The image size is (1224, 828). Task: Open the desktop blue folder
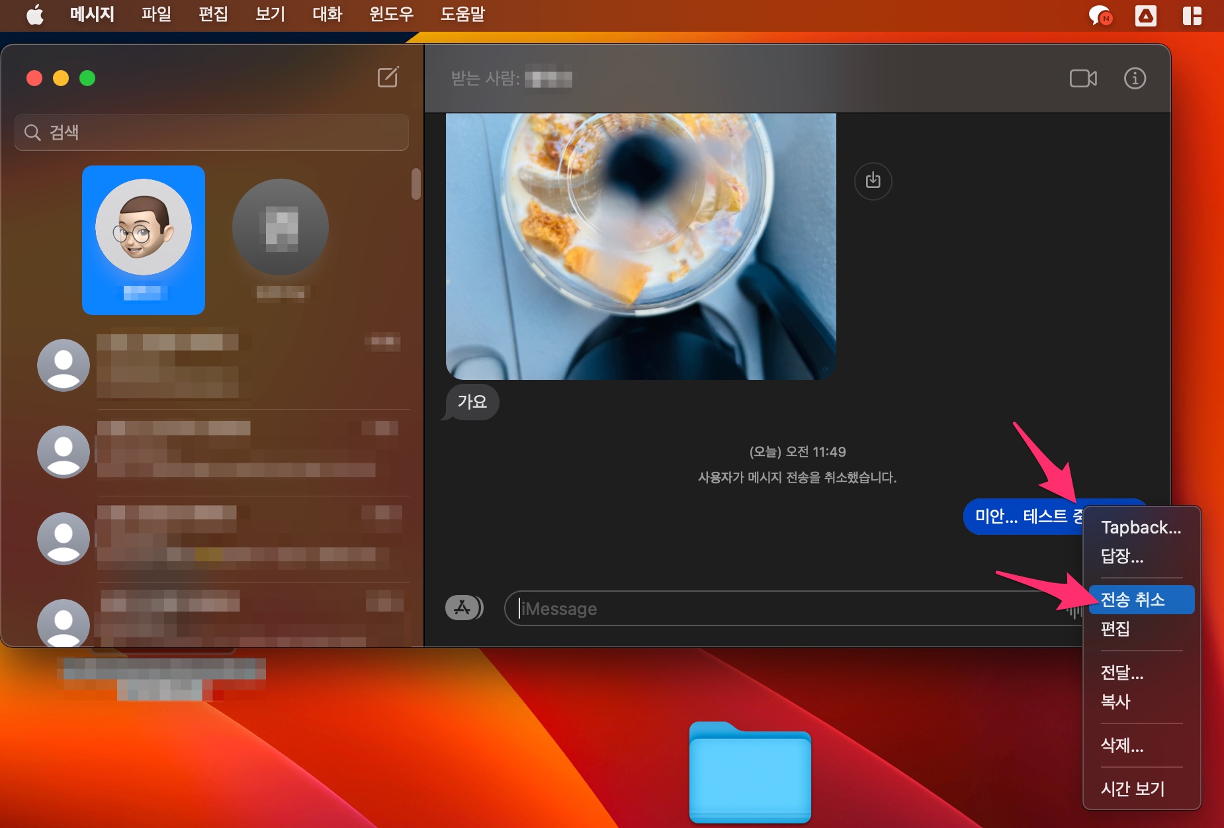click(x=750, y=772)
